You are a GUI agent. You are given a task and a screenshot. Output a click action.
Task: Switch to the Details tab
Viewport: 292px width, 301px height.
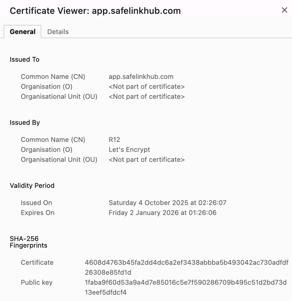58,32
